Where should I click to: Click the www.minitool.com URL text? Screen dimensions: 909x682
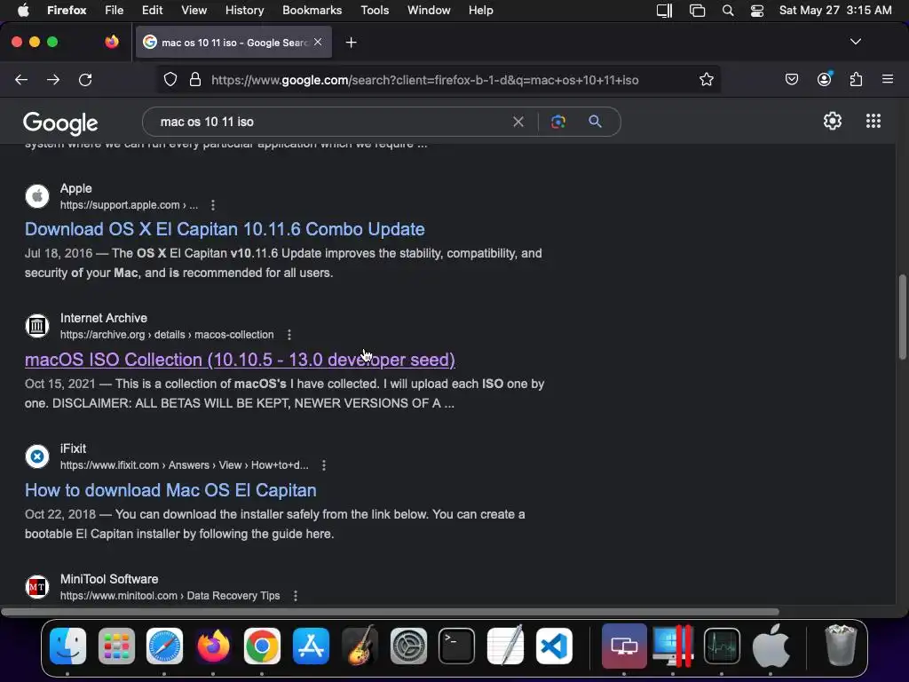point(170,596)
